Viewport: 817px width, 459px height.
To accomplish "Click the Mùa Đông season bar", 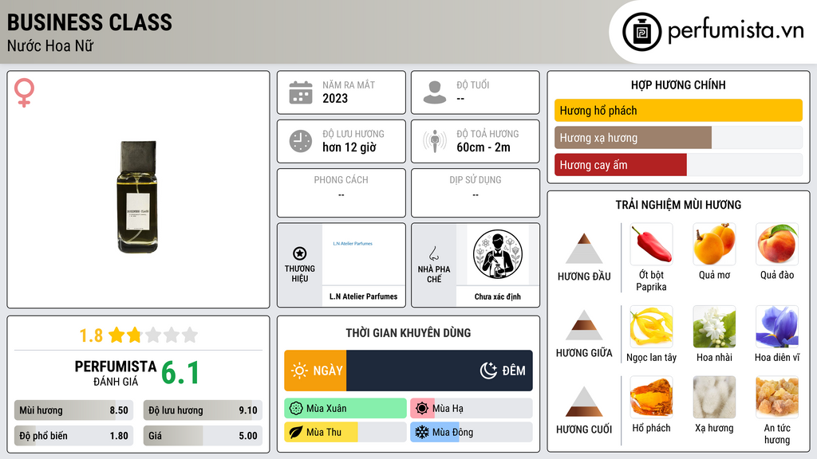I will 472,432.
